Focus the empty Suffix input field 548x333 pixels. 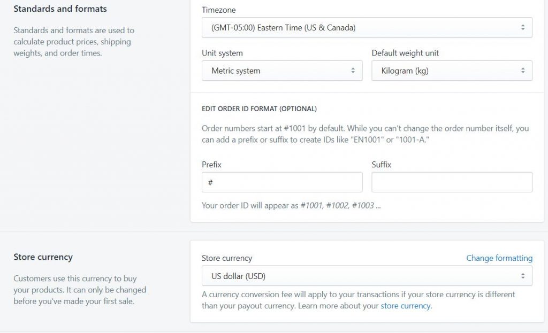[x=452, y=182]
